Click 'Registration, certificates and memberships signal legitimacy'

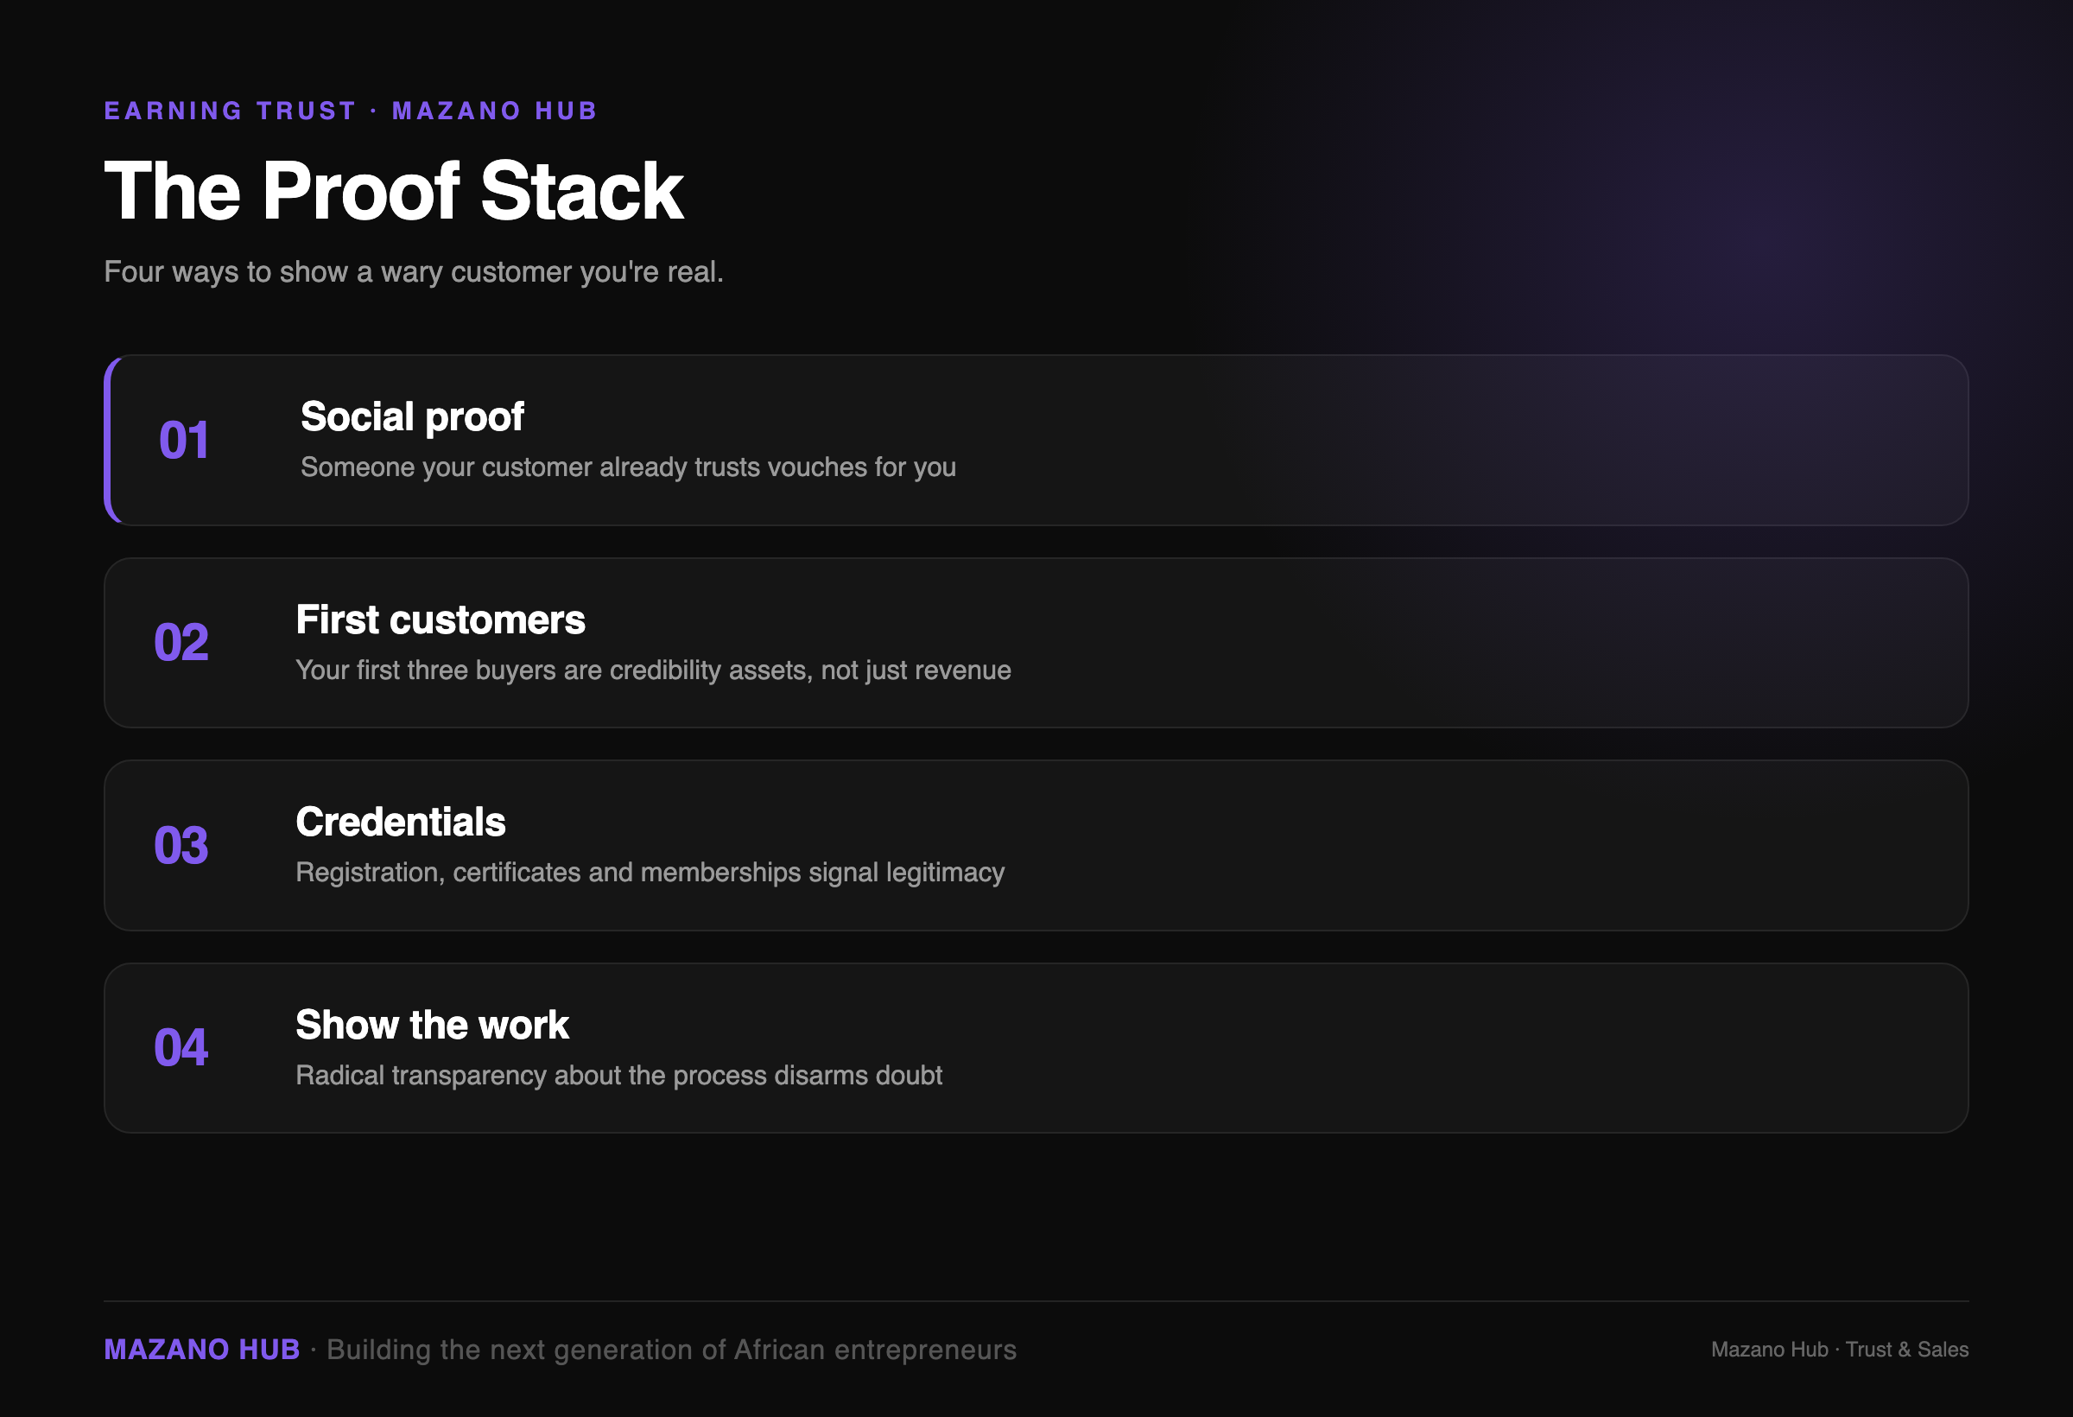point(650,872)
